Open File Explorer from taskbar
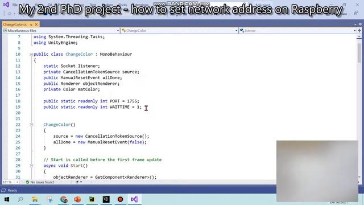The width and height of the screenshot is (364, 205). click(35, 199)
